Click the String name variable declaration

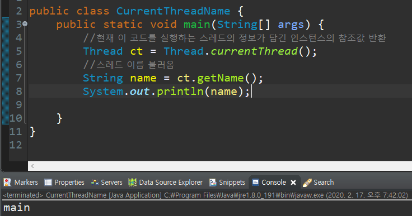[143, 78]
